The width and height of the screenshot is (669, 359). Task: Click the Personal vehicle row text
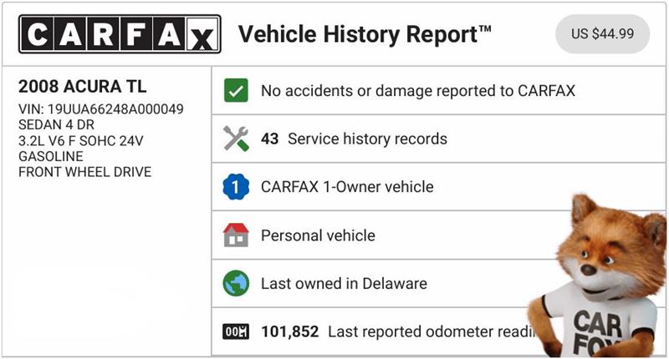coord(318,235)
